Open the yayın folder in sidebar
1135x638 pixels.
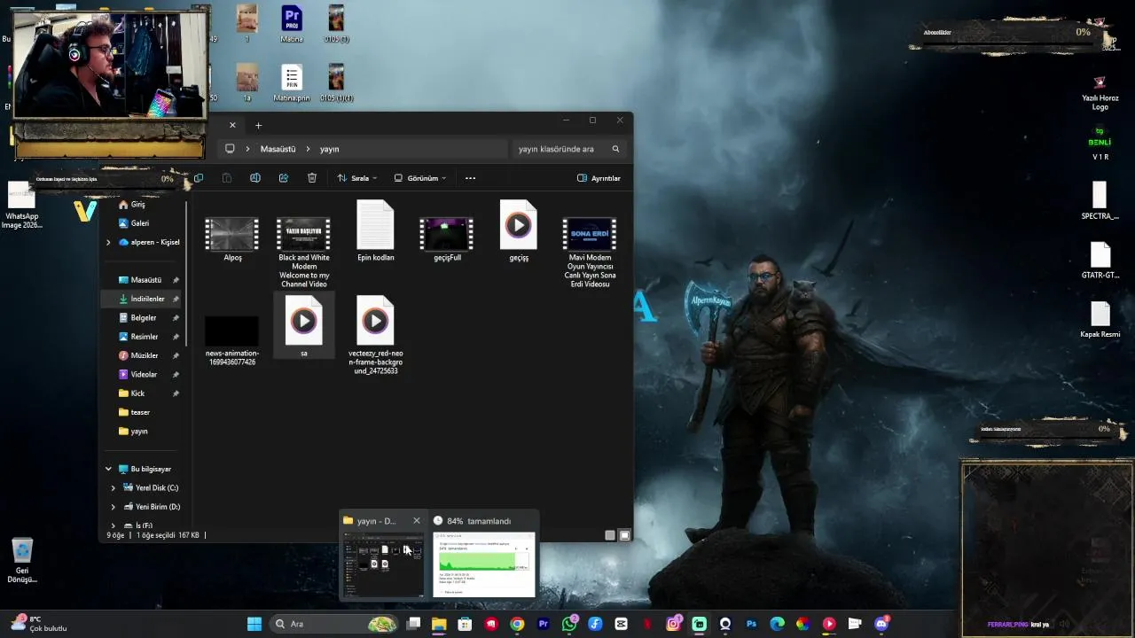click(x=139, y=432)
